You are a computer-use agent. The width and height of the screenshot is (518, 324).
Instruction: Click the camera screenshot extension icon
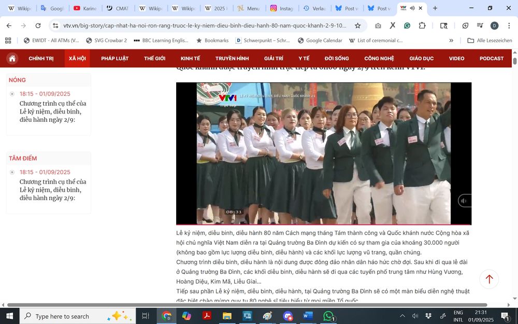[378, 25]
